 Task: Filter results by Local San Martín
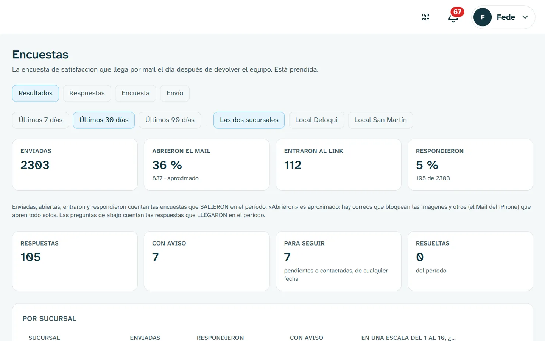[x=380, y=120]
